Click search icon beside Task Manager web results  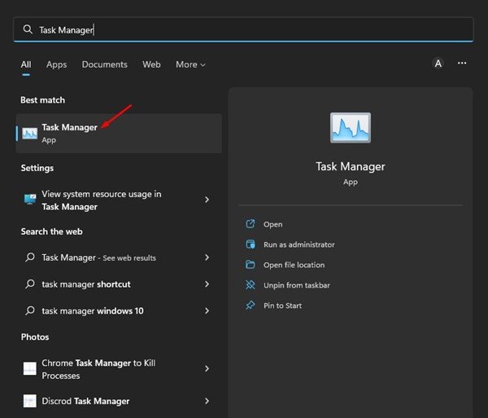[30, 257]
